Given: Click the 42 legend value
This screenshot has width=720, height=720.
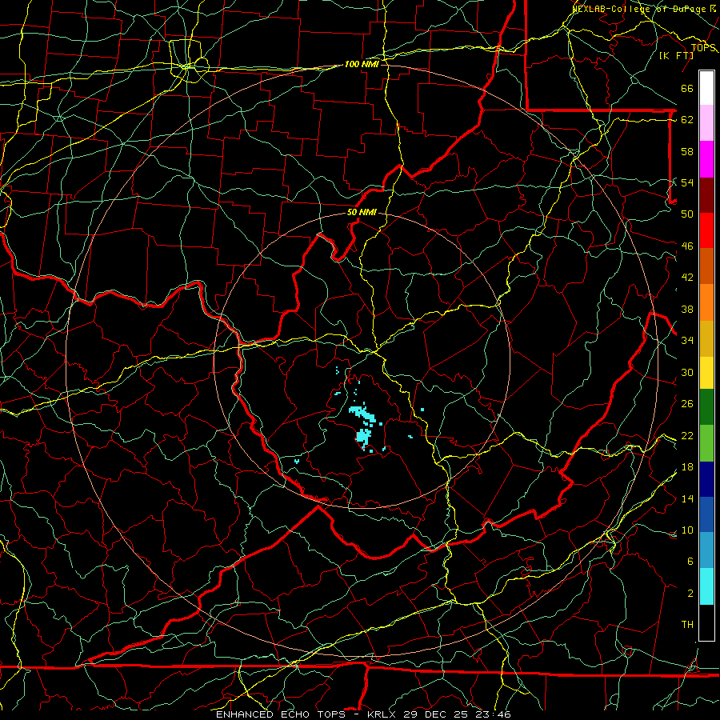Looking at the screenshot, I should [x=687, y=278].
